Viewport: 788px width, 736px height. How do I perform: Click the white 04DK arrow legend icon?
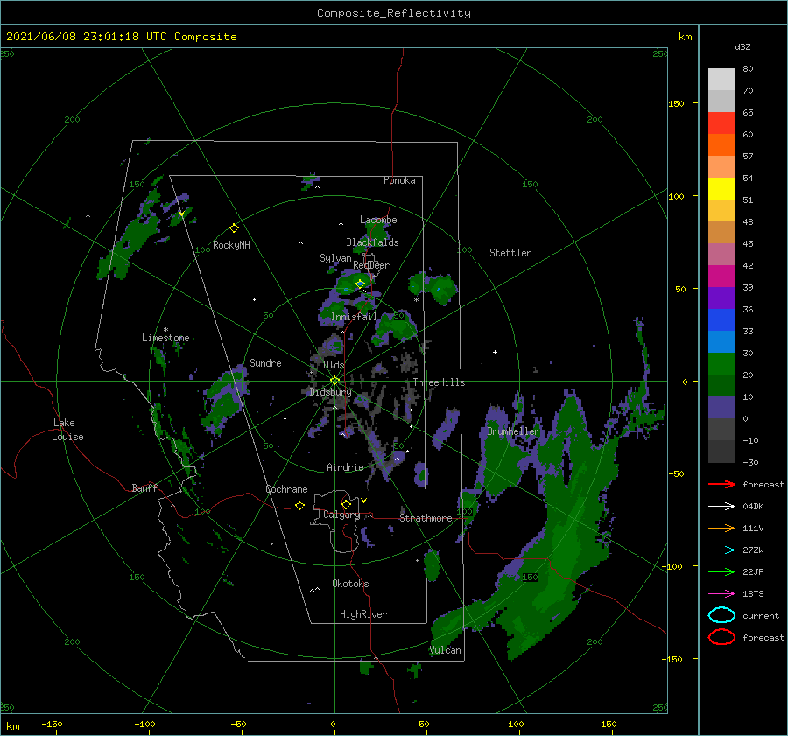pyautogui.click(x=722, y=506)
